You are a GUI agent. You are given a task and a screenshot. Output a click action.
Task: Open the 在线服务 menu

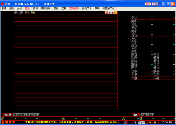pyautogui.click(x=74, y=8)
